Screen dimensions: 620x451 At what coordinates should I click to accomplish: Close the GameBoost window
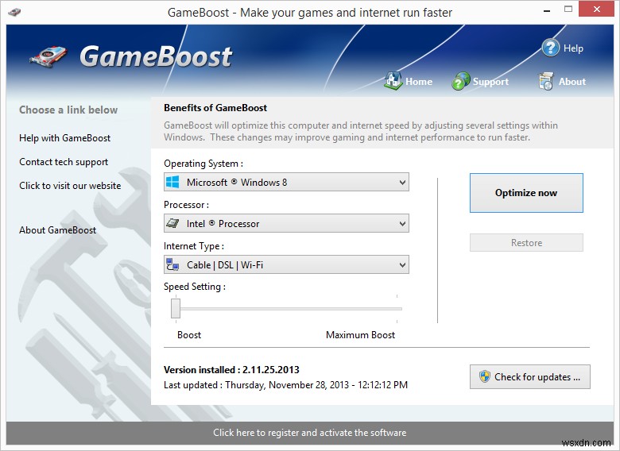(597, 9)
